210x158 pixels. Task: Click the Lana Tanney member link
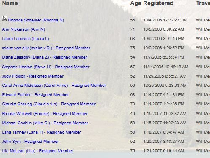(42, 132)
